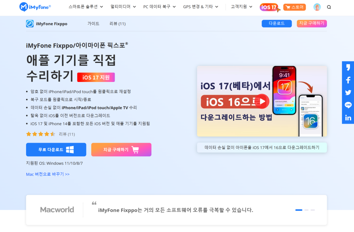Screen dimensions: 354x232
Task: Select the third testimonial slider dot
Action: [313, 210]
